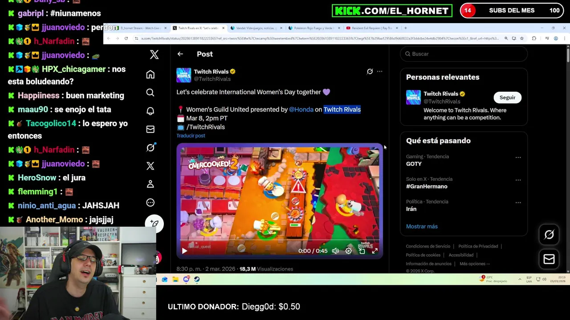Focus the Buscar search field
The image size is (570, 320).
pyautogui.click(x=464, y=54)
